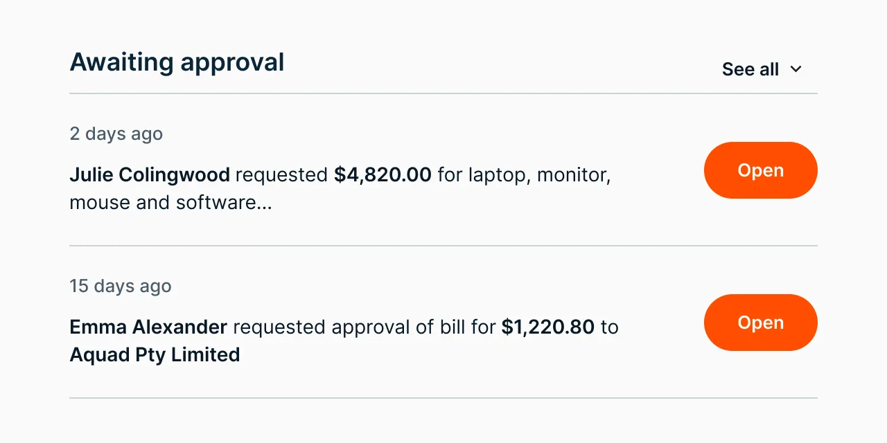Click the Aquad Pty Limited supplier name

point(155,354)
